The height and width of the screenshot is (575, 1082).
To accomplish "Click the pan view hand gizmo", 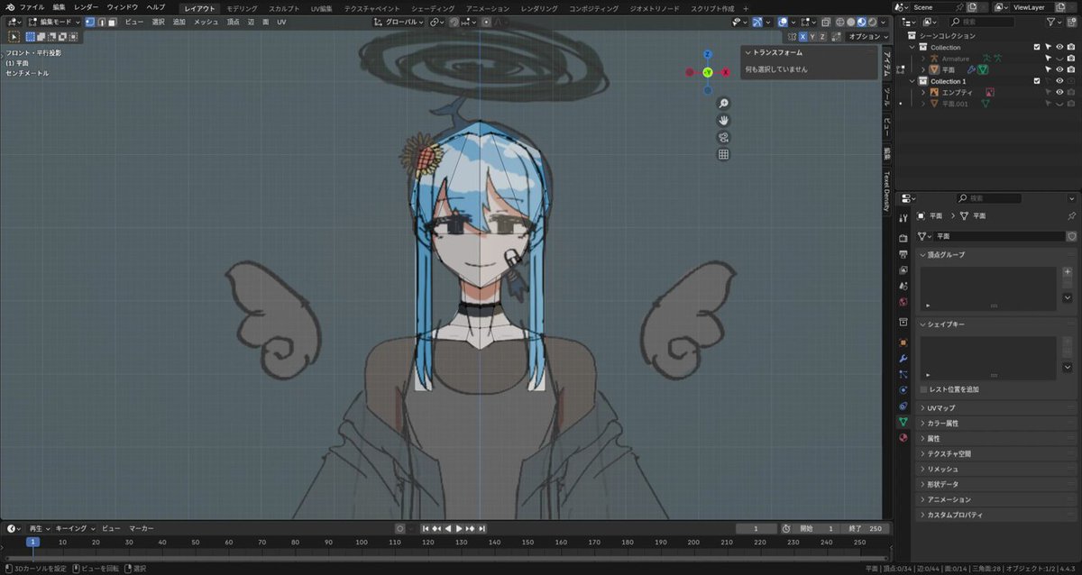I will 723,121.
